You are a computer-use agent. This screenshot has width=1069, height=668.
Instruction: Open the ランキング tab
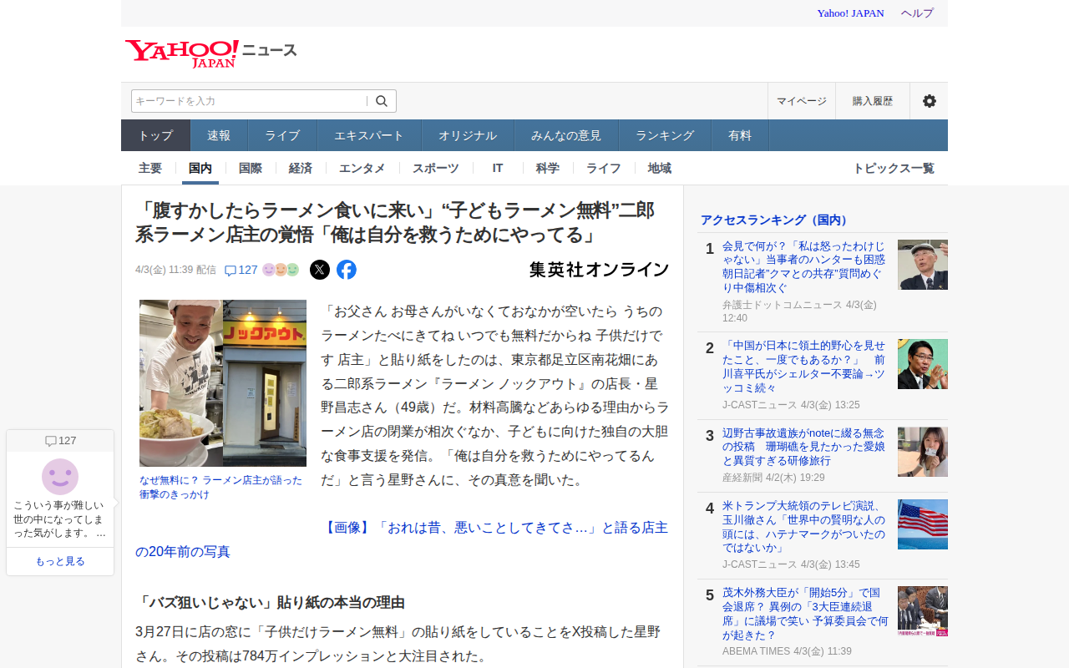(665, 135)
